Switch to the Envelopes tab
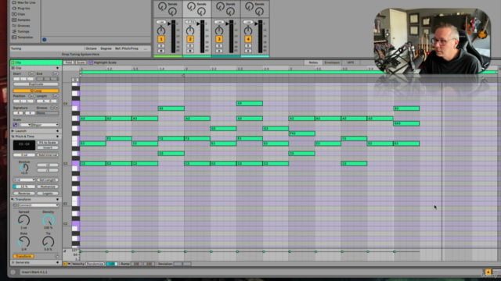 click(x=332, y=62)
